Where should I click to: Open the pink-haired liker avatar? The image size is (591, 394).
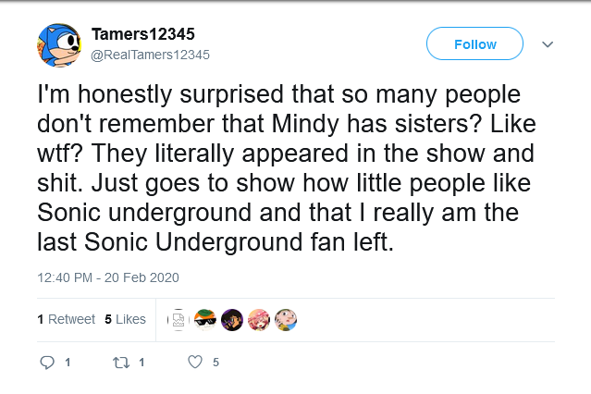pyautogui.click(x=258, y=319)
